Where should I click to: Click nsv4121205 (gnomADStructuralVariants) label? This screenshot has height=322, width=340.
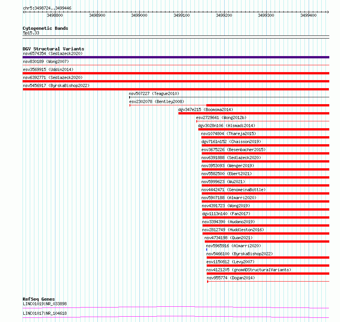click(249, 270)
